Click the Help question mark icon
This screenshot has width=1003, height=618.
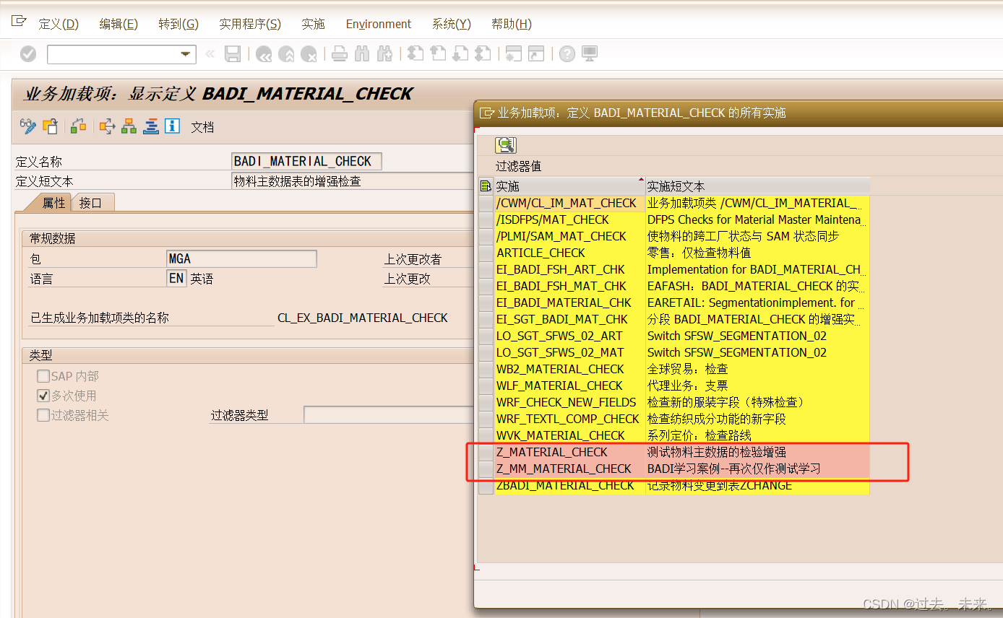pyautogui.click(x=567, y=54)
